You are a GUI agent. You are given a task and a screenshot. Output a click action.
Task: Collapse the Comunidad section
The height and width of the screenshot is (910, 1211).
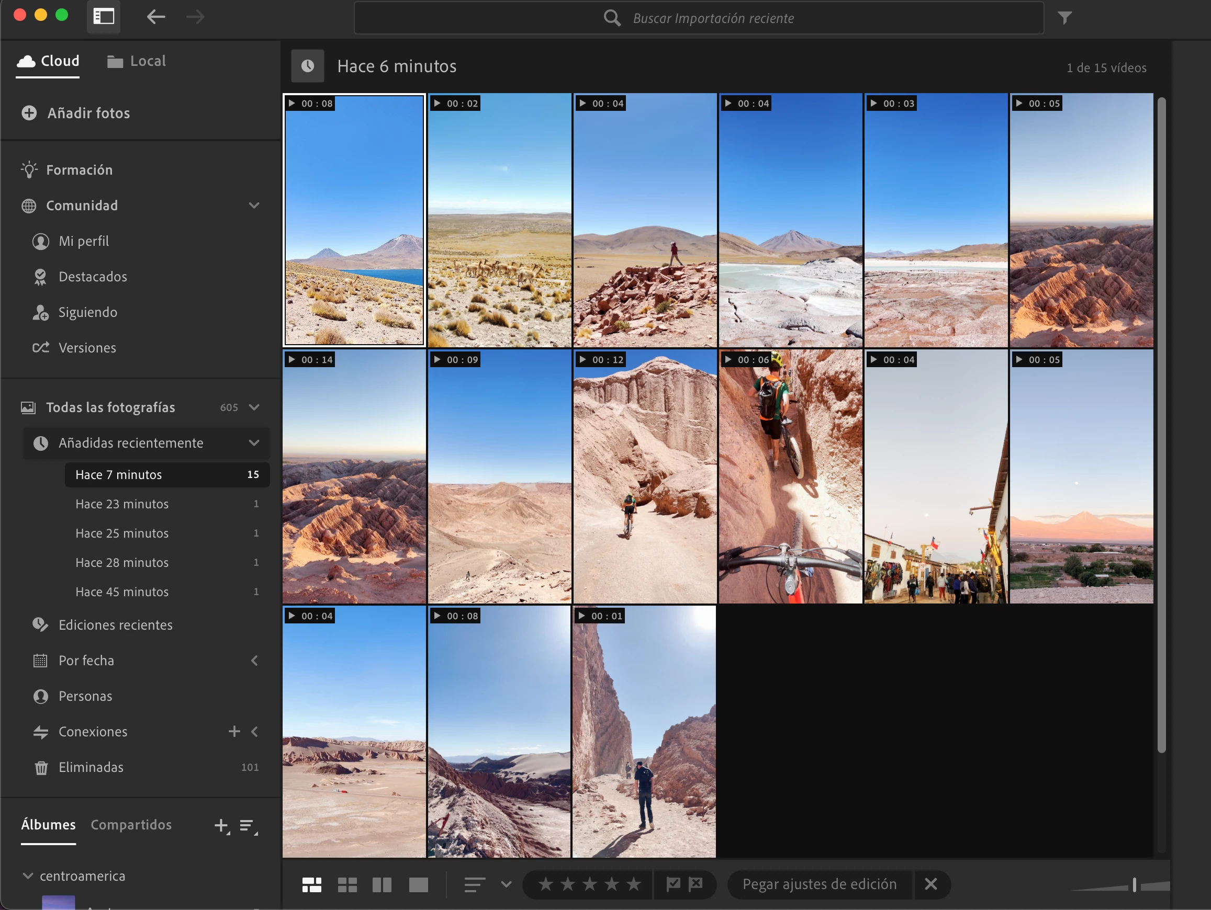[x=254, y=206]
